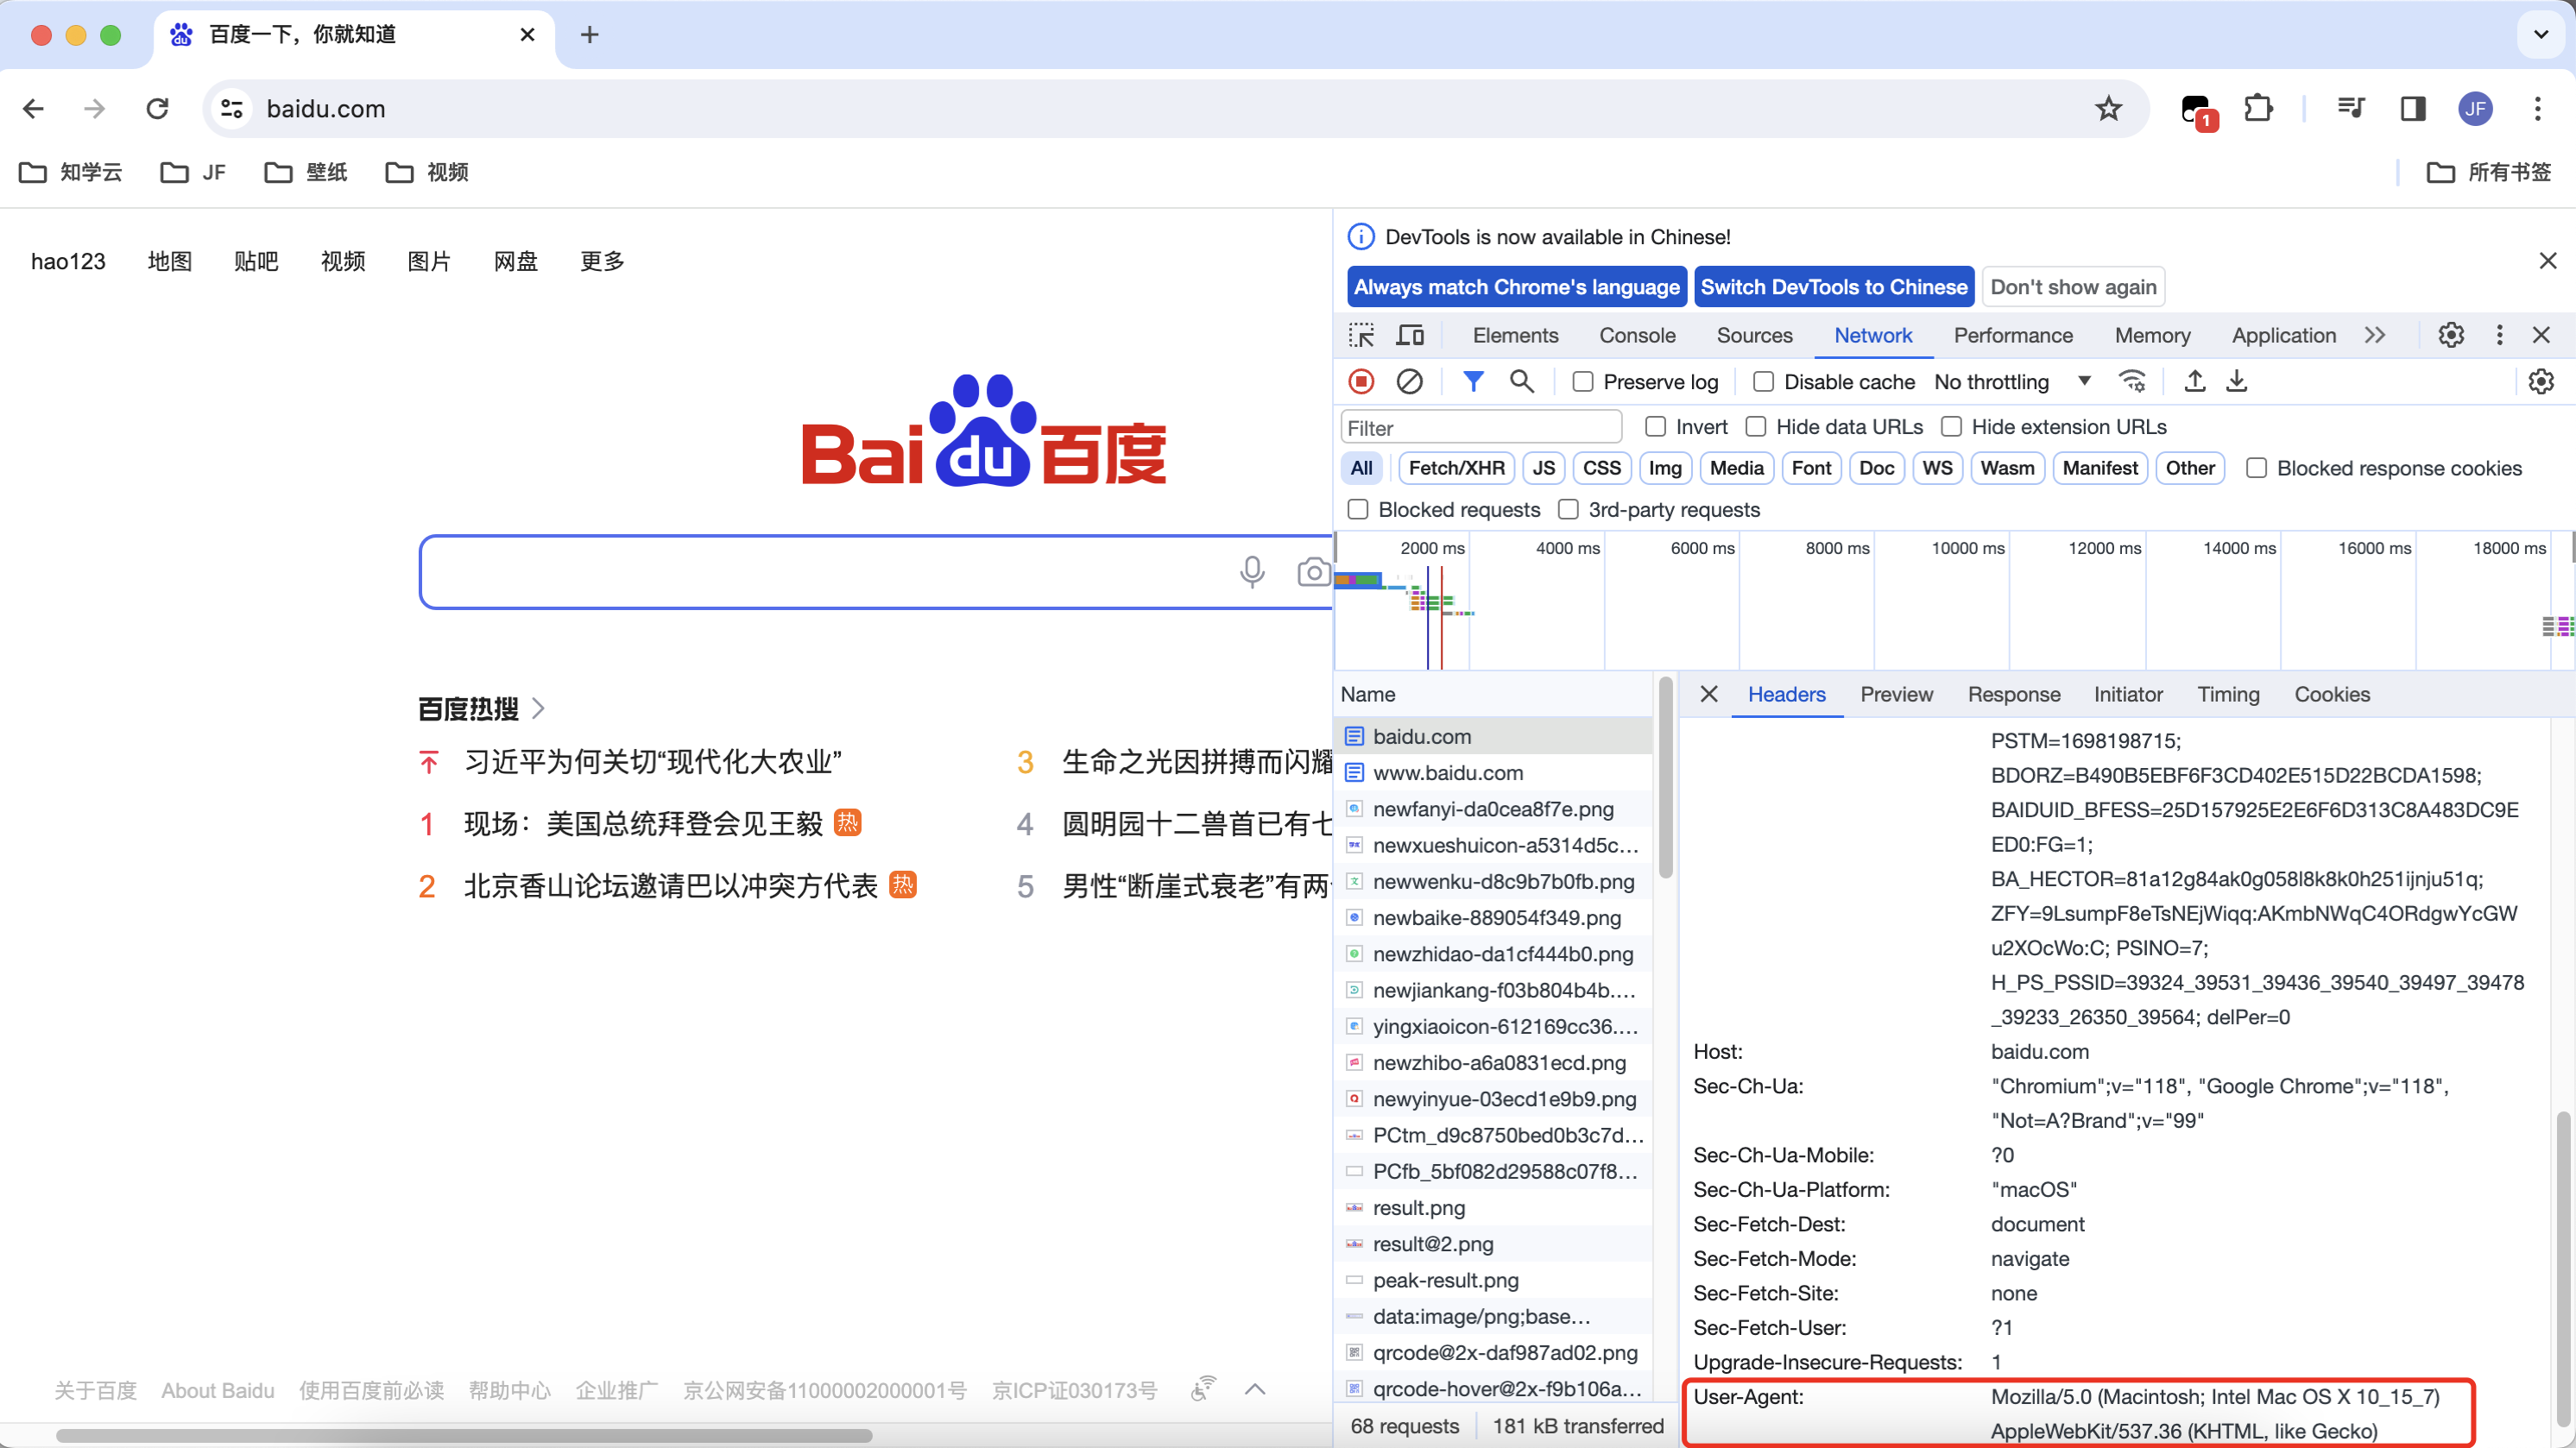Open the 壁纸 bookmark folder
Screen dimensions: 2576x1448
306,172
